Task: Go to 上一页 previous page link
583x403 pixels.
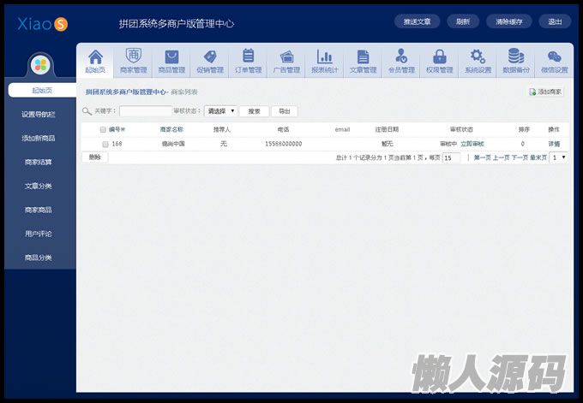Action: point(502,157)
